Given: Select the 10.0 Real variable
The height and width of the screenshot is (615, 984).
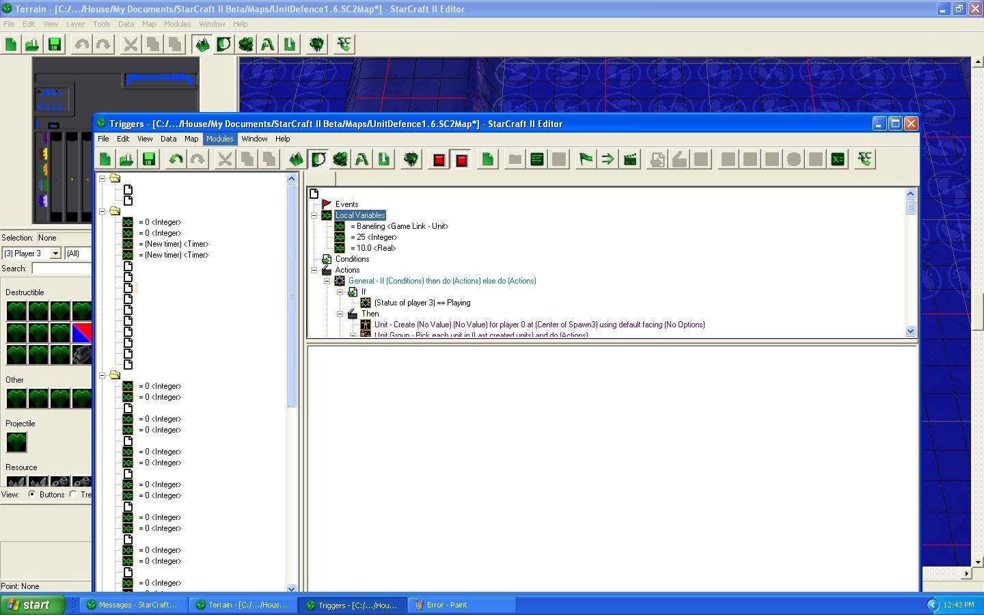Looking at the screenshot, I should tap(373, 248).
